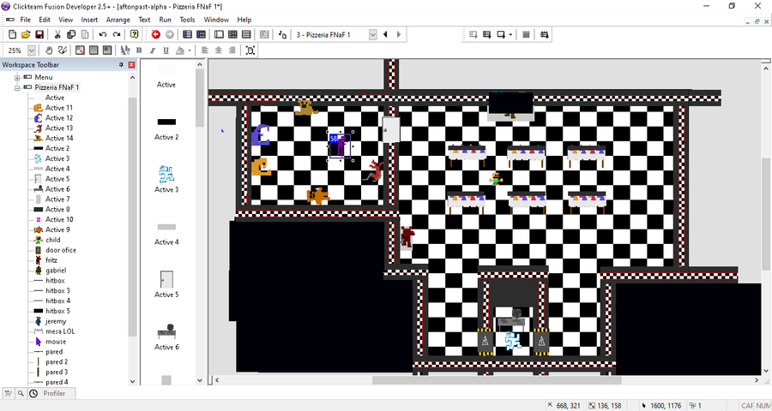
Task: Select 'child' object in workspace tree
Action: pos(52,240)
